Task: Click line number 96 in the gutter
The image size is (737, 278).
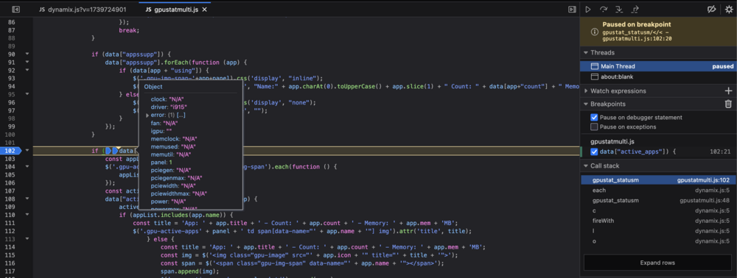Action: click(x=13, y=102)
